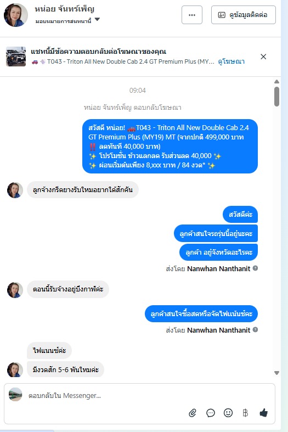Click the scrollbar thumb in chat pane
Viewport: 288px width, 432px height.
(x=276, y=97)
